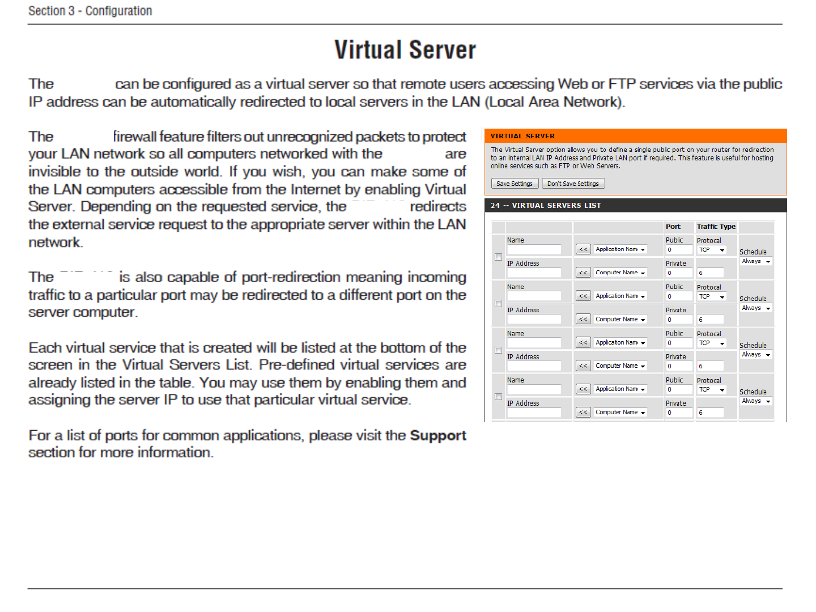Click the protocol number field in second entry
The image size is (816, 612).
point(710,319)
